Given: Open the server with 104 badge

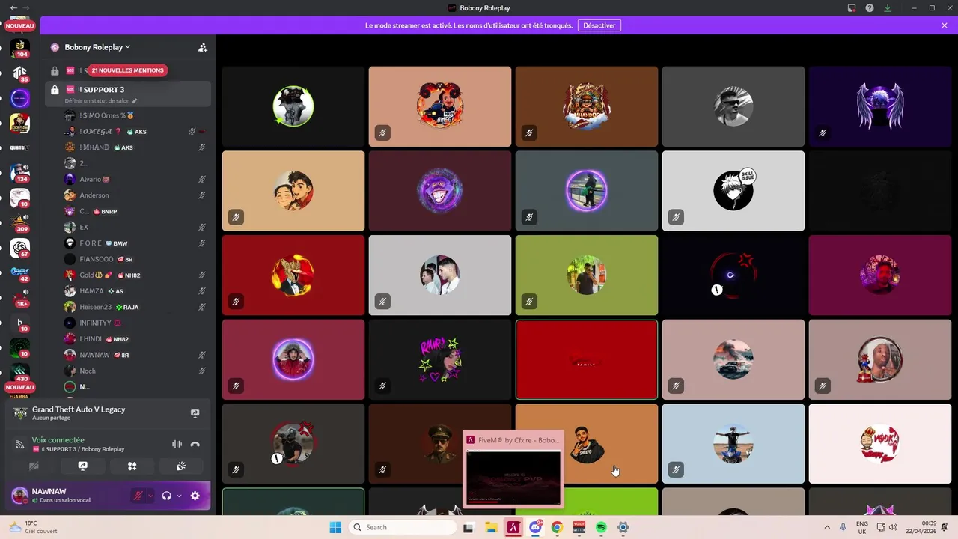Looking at the screenshot, I should click(20, 48).
